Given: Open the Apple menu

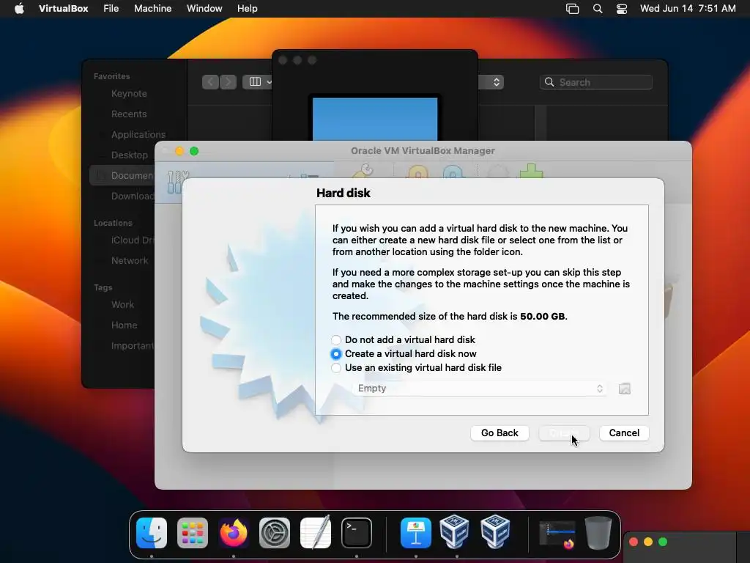Looking at the screenshot, I should (19, 9).
